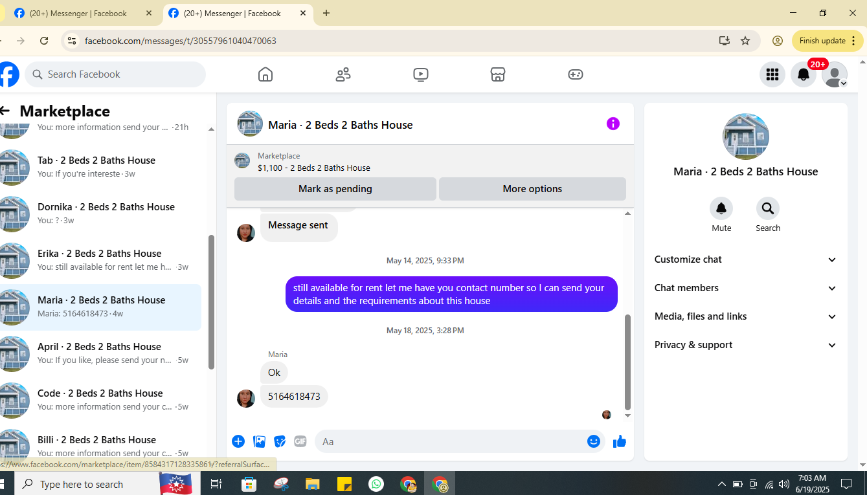867x495 pixels.
Task: Open File Explorer from the taskbar
Action: [313, 484]
